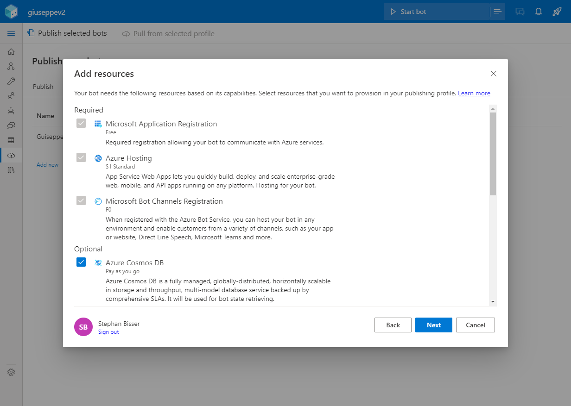This screenshot has width=571, height=406.
Task: Click the Microsoft Bot Channels Registration checkbox
Action: [x=81, y=200]
